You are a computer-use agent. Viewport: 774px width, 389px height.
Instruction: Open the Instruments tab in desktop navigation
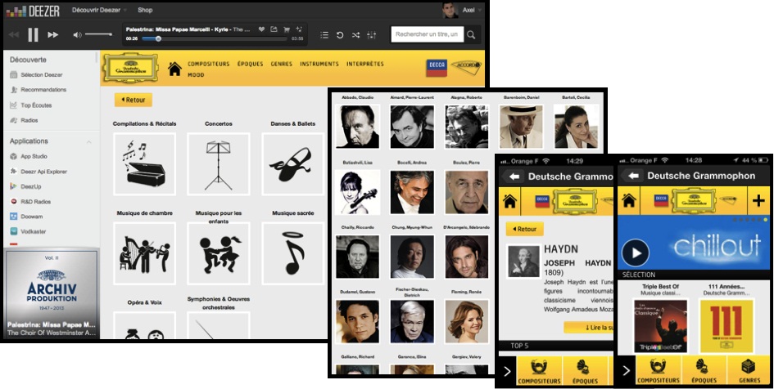pos(319,64)
